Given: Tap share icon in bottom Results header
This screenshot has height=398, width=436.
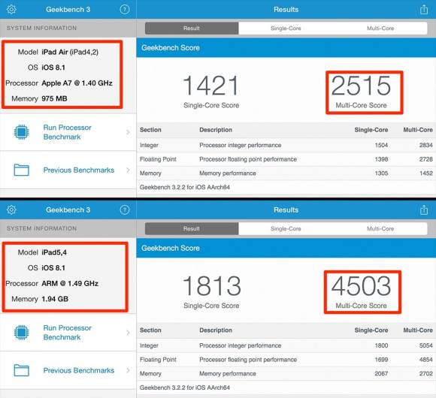Looking at the screenshot, I should tap(424, 210).
